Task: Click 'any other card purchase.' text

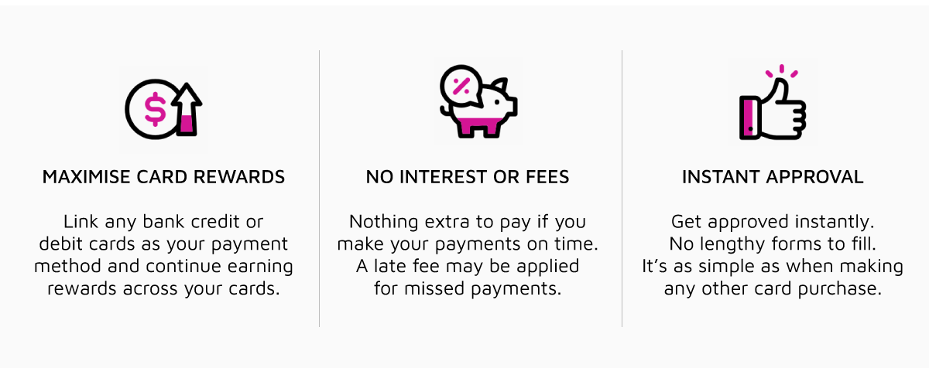Action: pos(773,289)
